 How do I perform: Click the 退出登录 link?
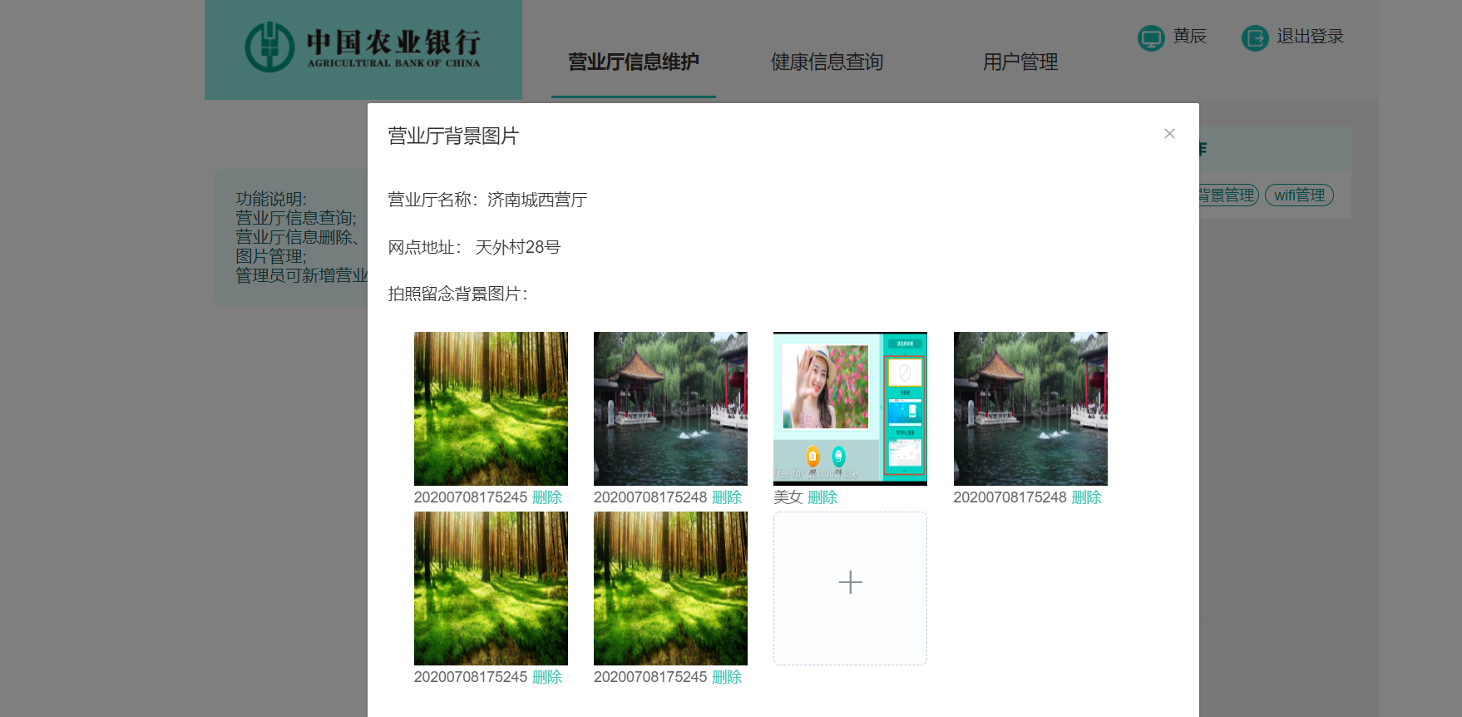[1311, 36]
